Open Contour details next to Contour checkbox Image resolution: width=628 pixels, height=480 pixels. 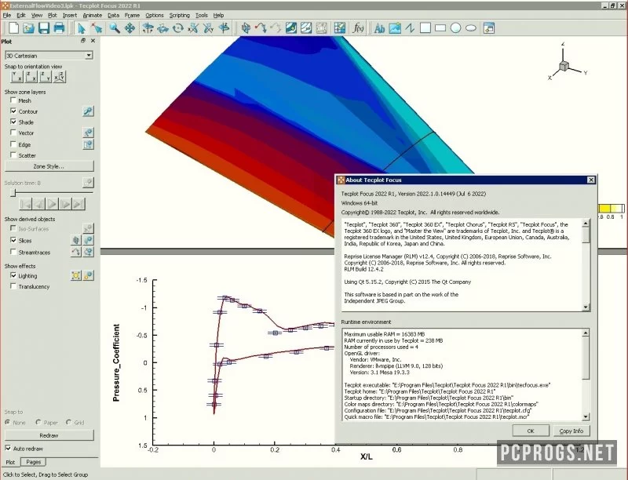click(x=88, y=111)
